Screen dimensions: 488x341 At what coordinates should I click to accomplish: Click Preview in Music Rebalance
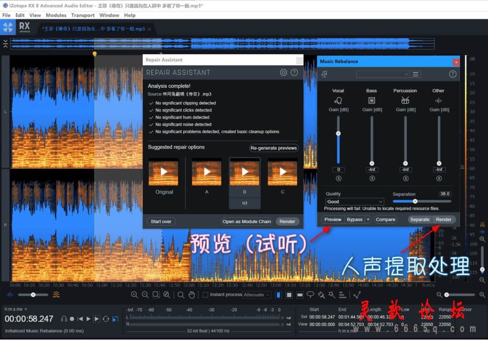click(x=332, y=219)
